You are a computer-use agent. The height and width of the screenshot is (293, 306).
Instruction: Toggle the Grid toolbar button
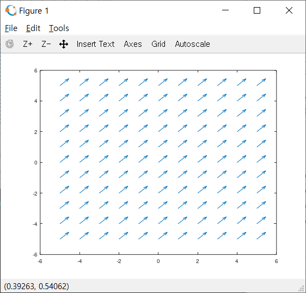click(x=158, y=44)
